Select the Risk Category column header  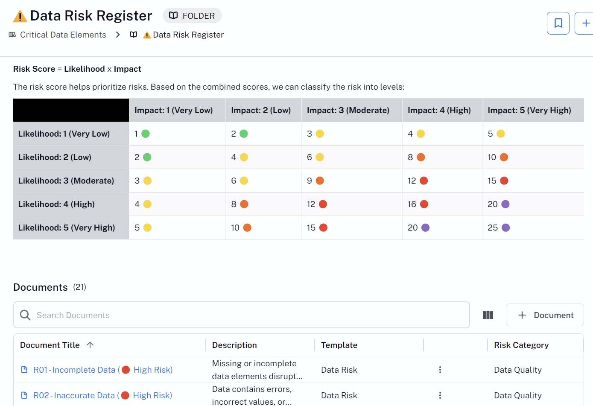coord(521,345)
